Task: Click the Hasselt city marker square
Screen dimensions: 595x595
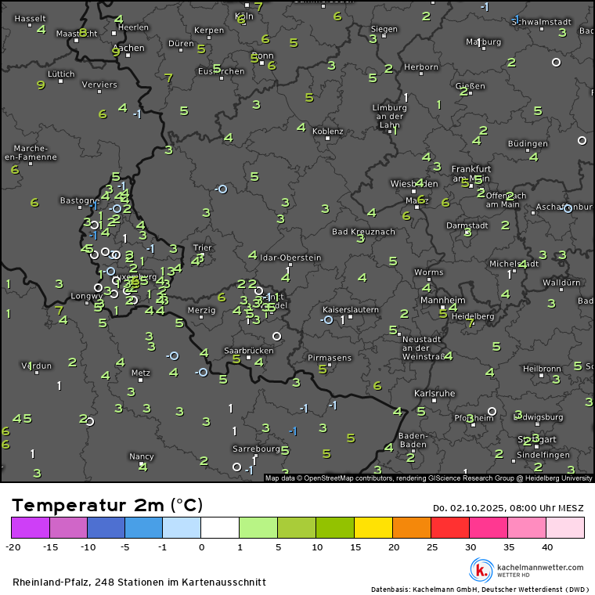Action: [30, 25]
